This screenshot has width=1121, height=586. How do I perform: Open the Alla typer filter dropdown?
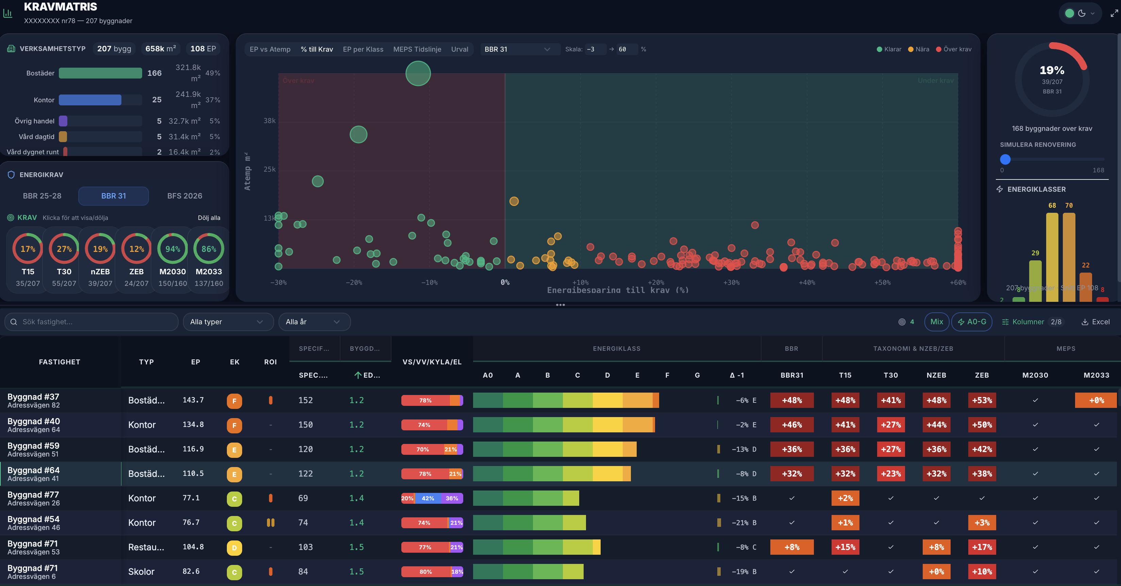tap(228, 322)
